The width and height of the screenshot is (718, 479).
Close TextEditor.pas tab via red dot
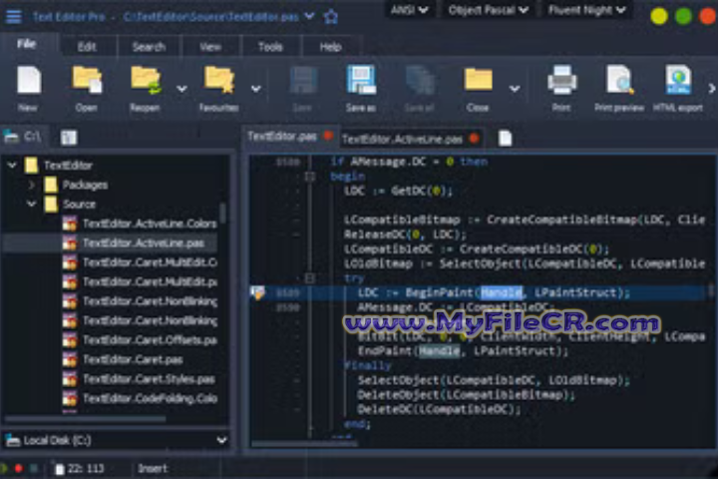coord(328,136)
